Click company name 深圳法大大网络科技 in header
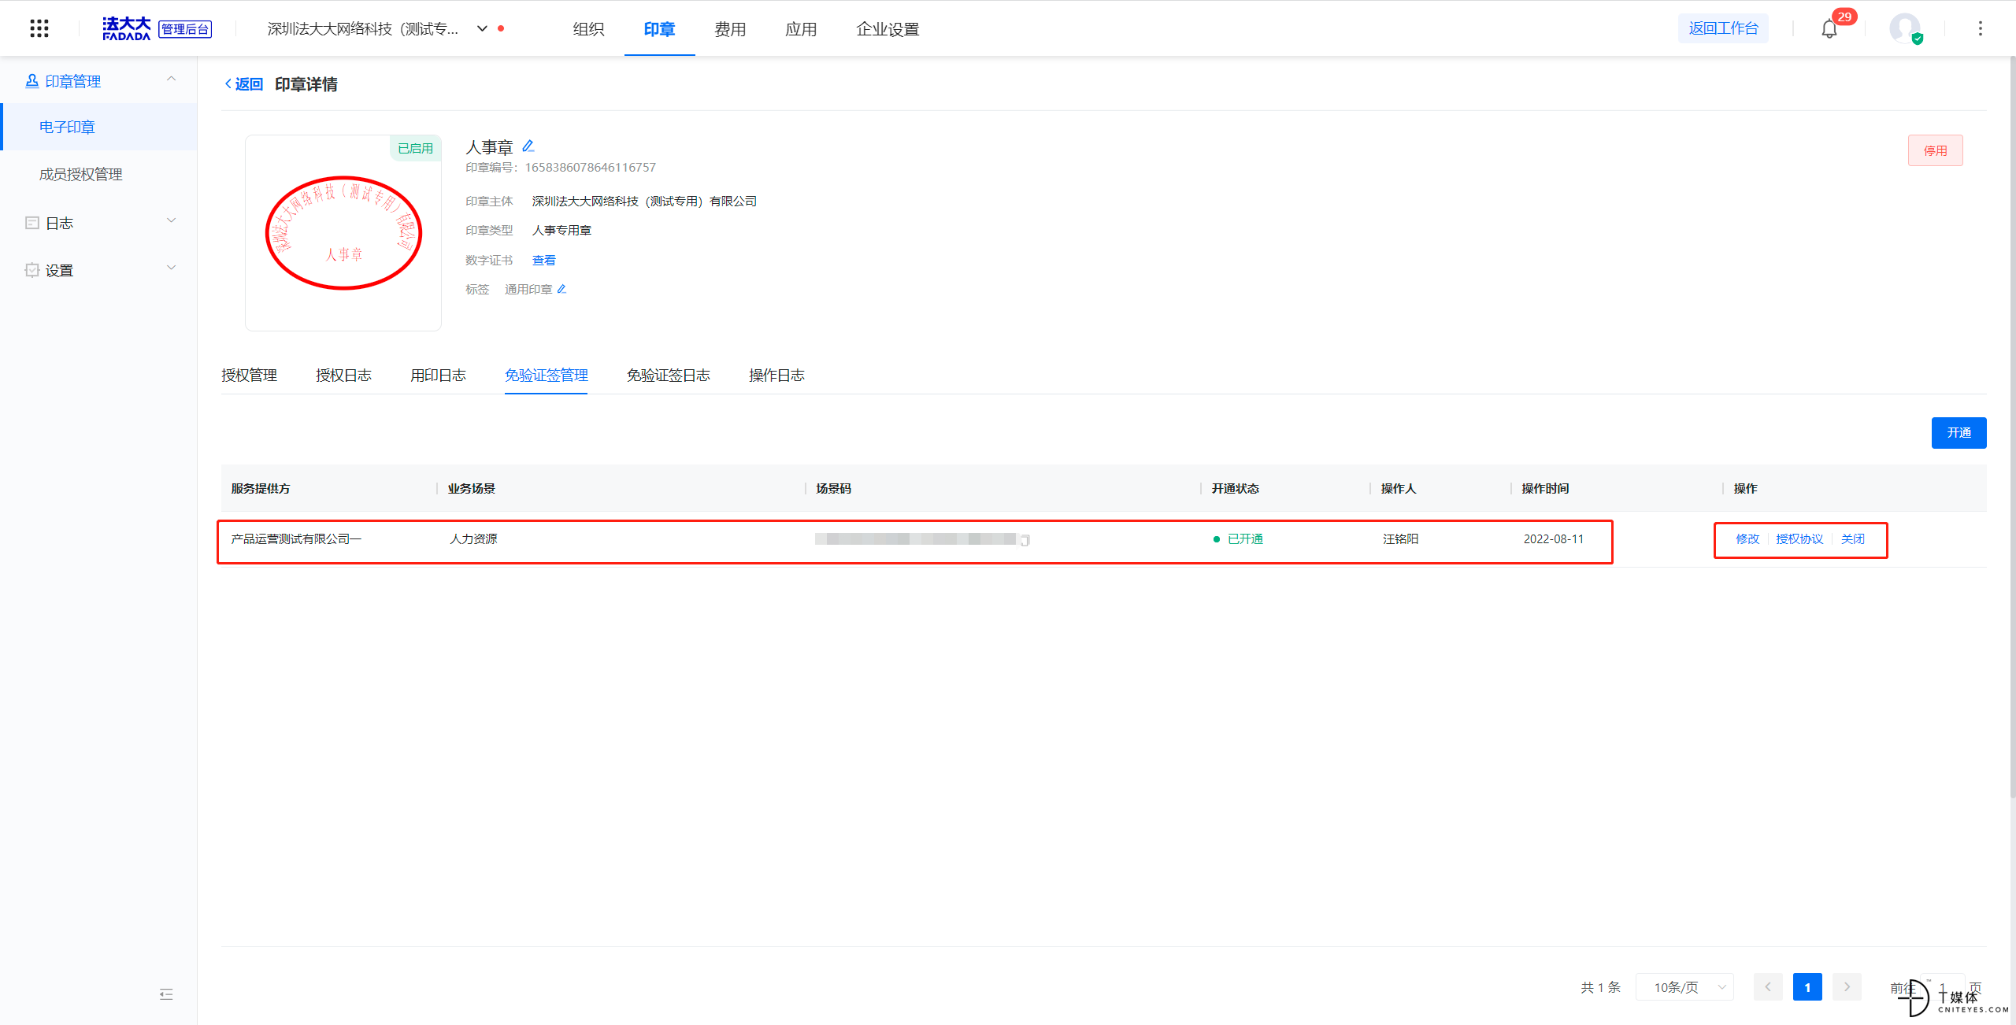This screenshot has height=1025, width=2016. click(x=363, y=29)
